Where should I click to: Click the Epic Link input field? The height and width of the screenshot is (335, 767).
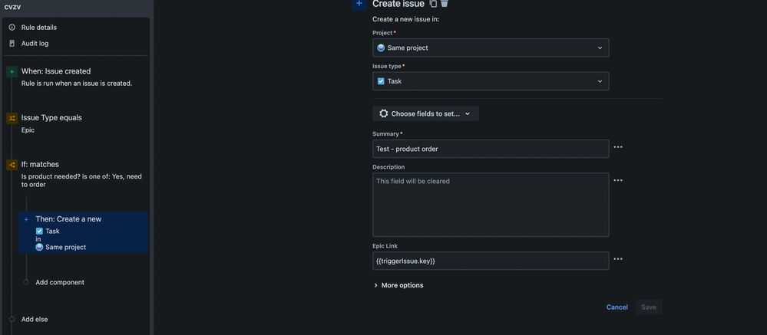[491, 261]
